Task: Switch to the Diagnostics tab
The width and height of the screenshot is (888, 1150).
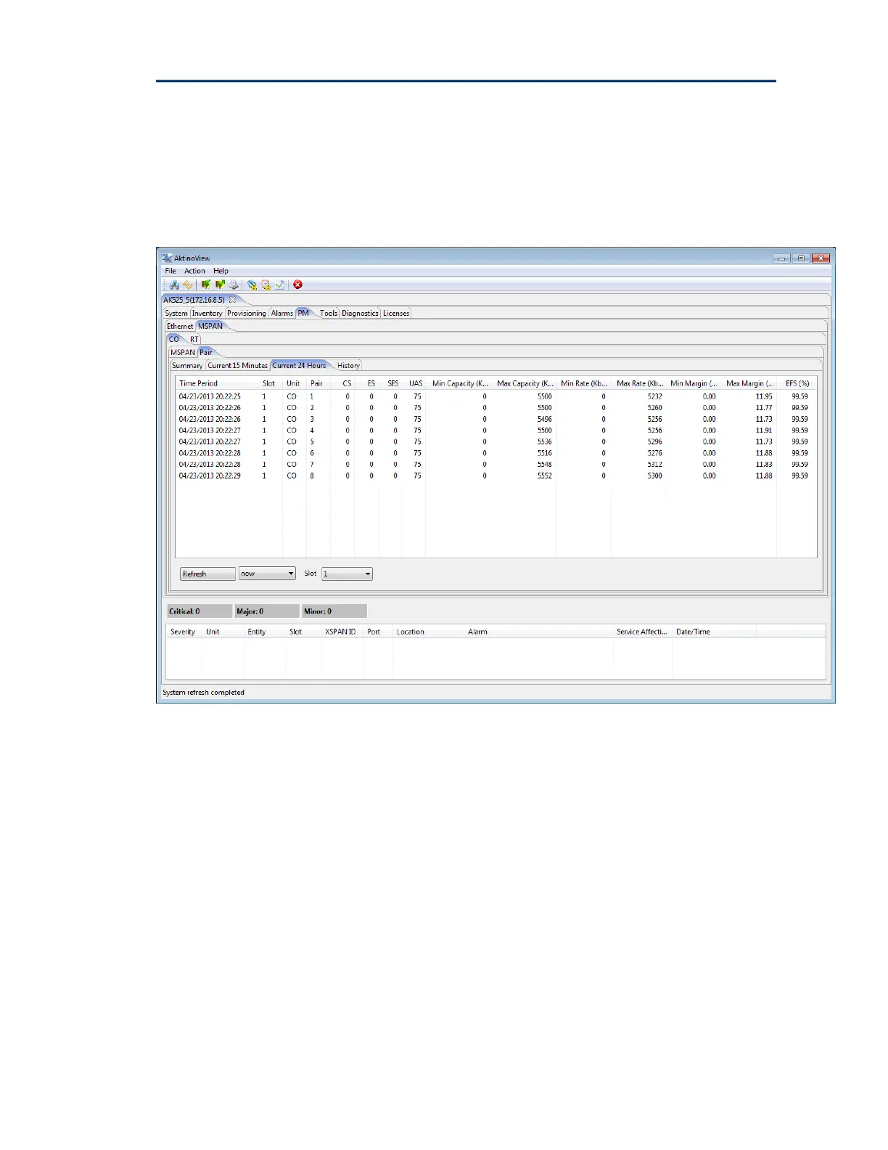Action: (360, 314)
